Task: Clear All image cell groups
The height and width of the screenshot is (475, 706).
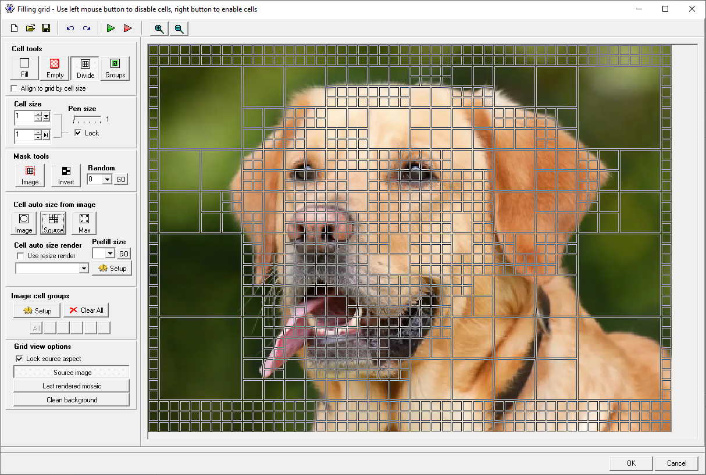Action: [86, 310]
